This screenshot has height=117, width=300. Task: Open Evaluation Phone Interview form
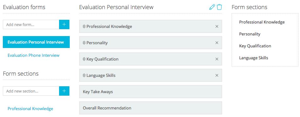34,55
